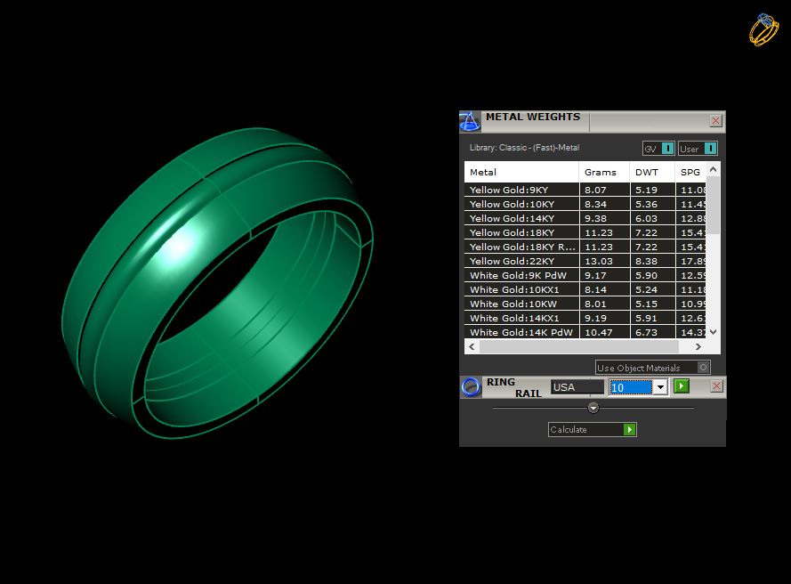Viewport: 791px width, 584px height.
Task: Click the Ring Rail blue circle icon
Action: [472, 387]
